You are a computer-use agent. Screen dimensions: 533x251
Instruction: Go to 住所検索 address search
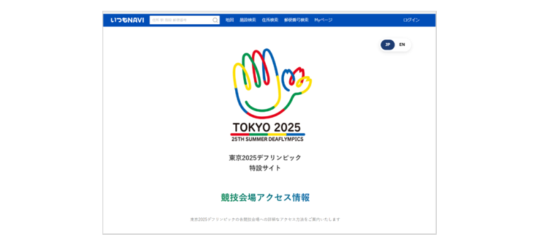click(270, 20)
